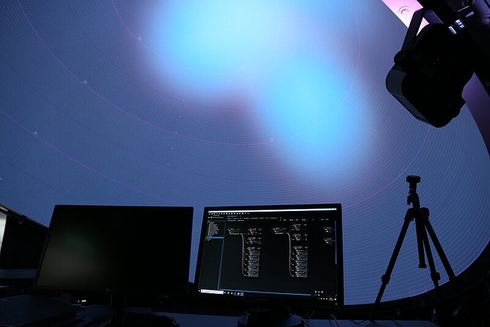This screenshot has height=327, width=490.
Task: Click the Windows taskbar search box
Action: 213,292
